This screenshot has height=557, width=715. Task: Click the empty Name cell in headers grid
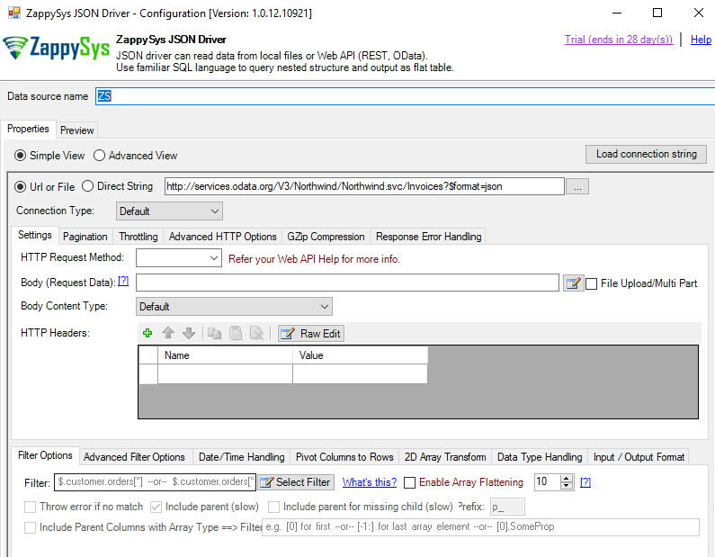[x=225, y=374]
